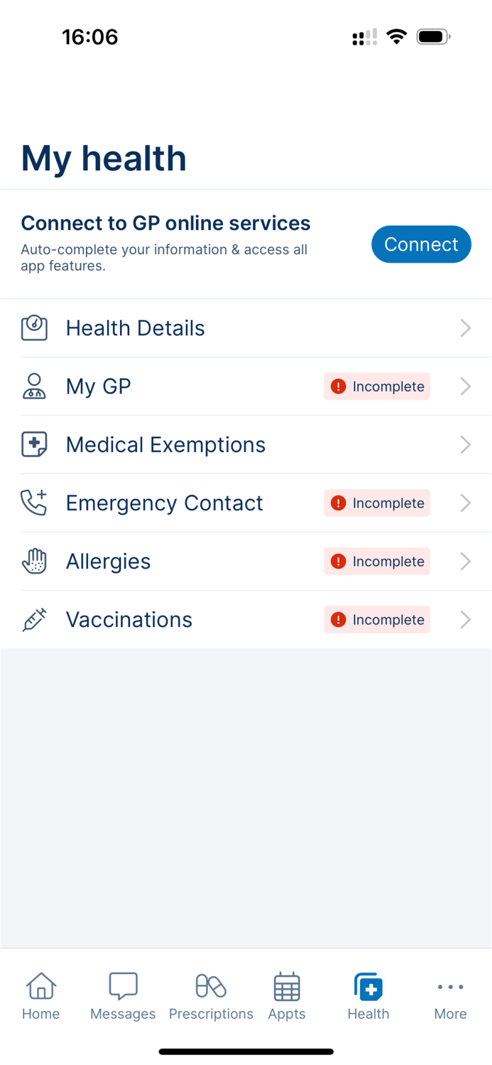492x1065 pixels.
Task: Open Emergency Contact row
Action: 164,503
